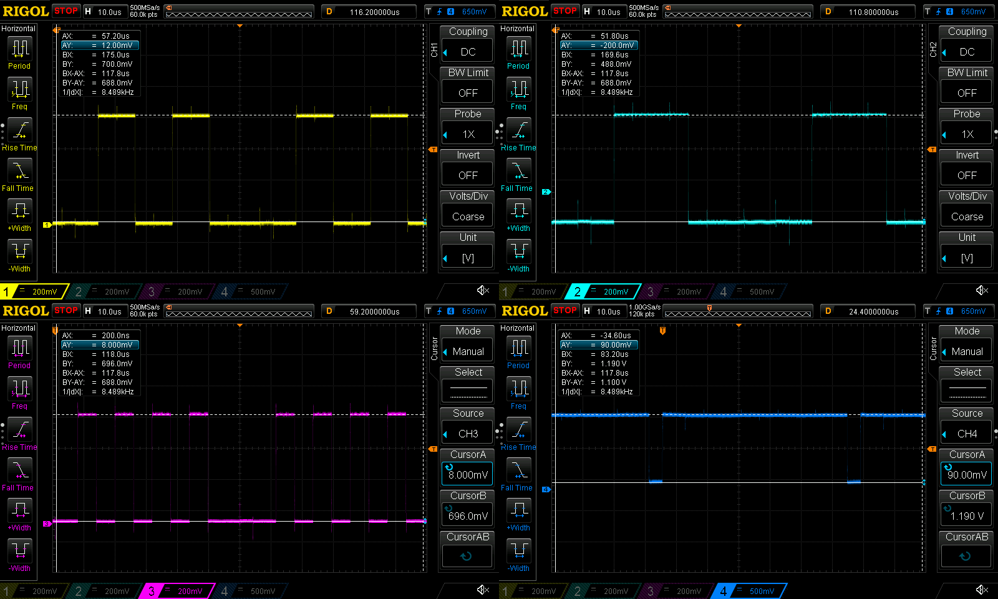998x599 pixels.
Task: Select CursorB 1.190 V value field
Action: click(x=967, y=515)
